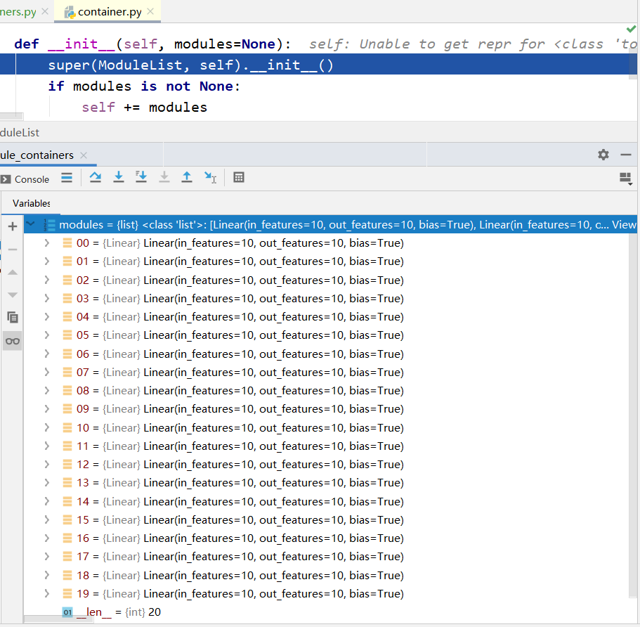Expand Linear item 02
Viewport: 640px width, 627px height.
pos(47,280)
